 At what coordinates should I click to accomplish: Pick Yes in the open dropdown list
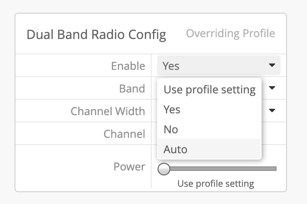point(172,110)
